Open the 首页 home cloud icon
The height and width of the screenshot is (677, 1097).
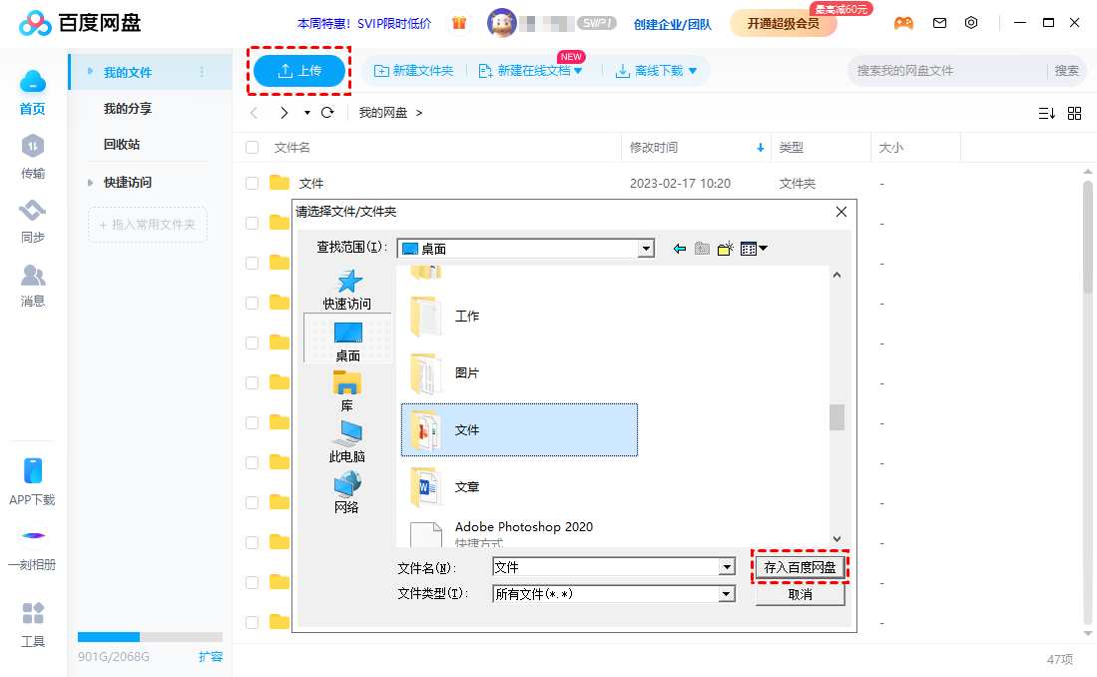[32, 82]
